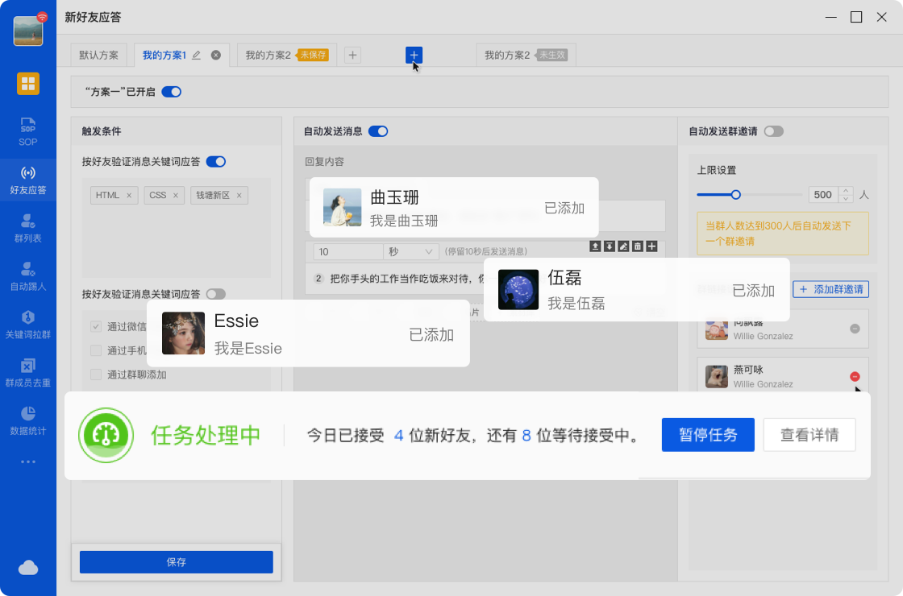The width and height of the screenshot is (903, 596).
Task: Click the trash icon to delete message
Action: pyautogui.click(x=637, y=246)
